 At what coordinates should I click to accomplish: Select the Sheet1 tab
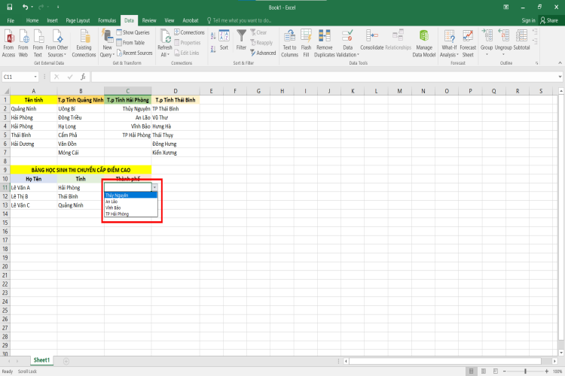tap(41, 360)
